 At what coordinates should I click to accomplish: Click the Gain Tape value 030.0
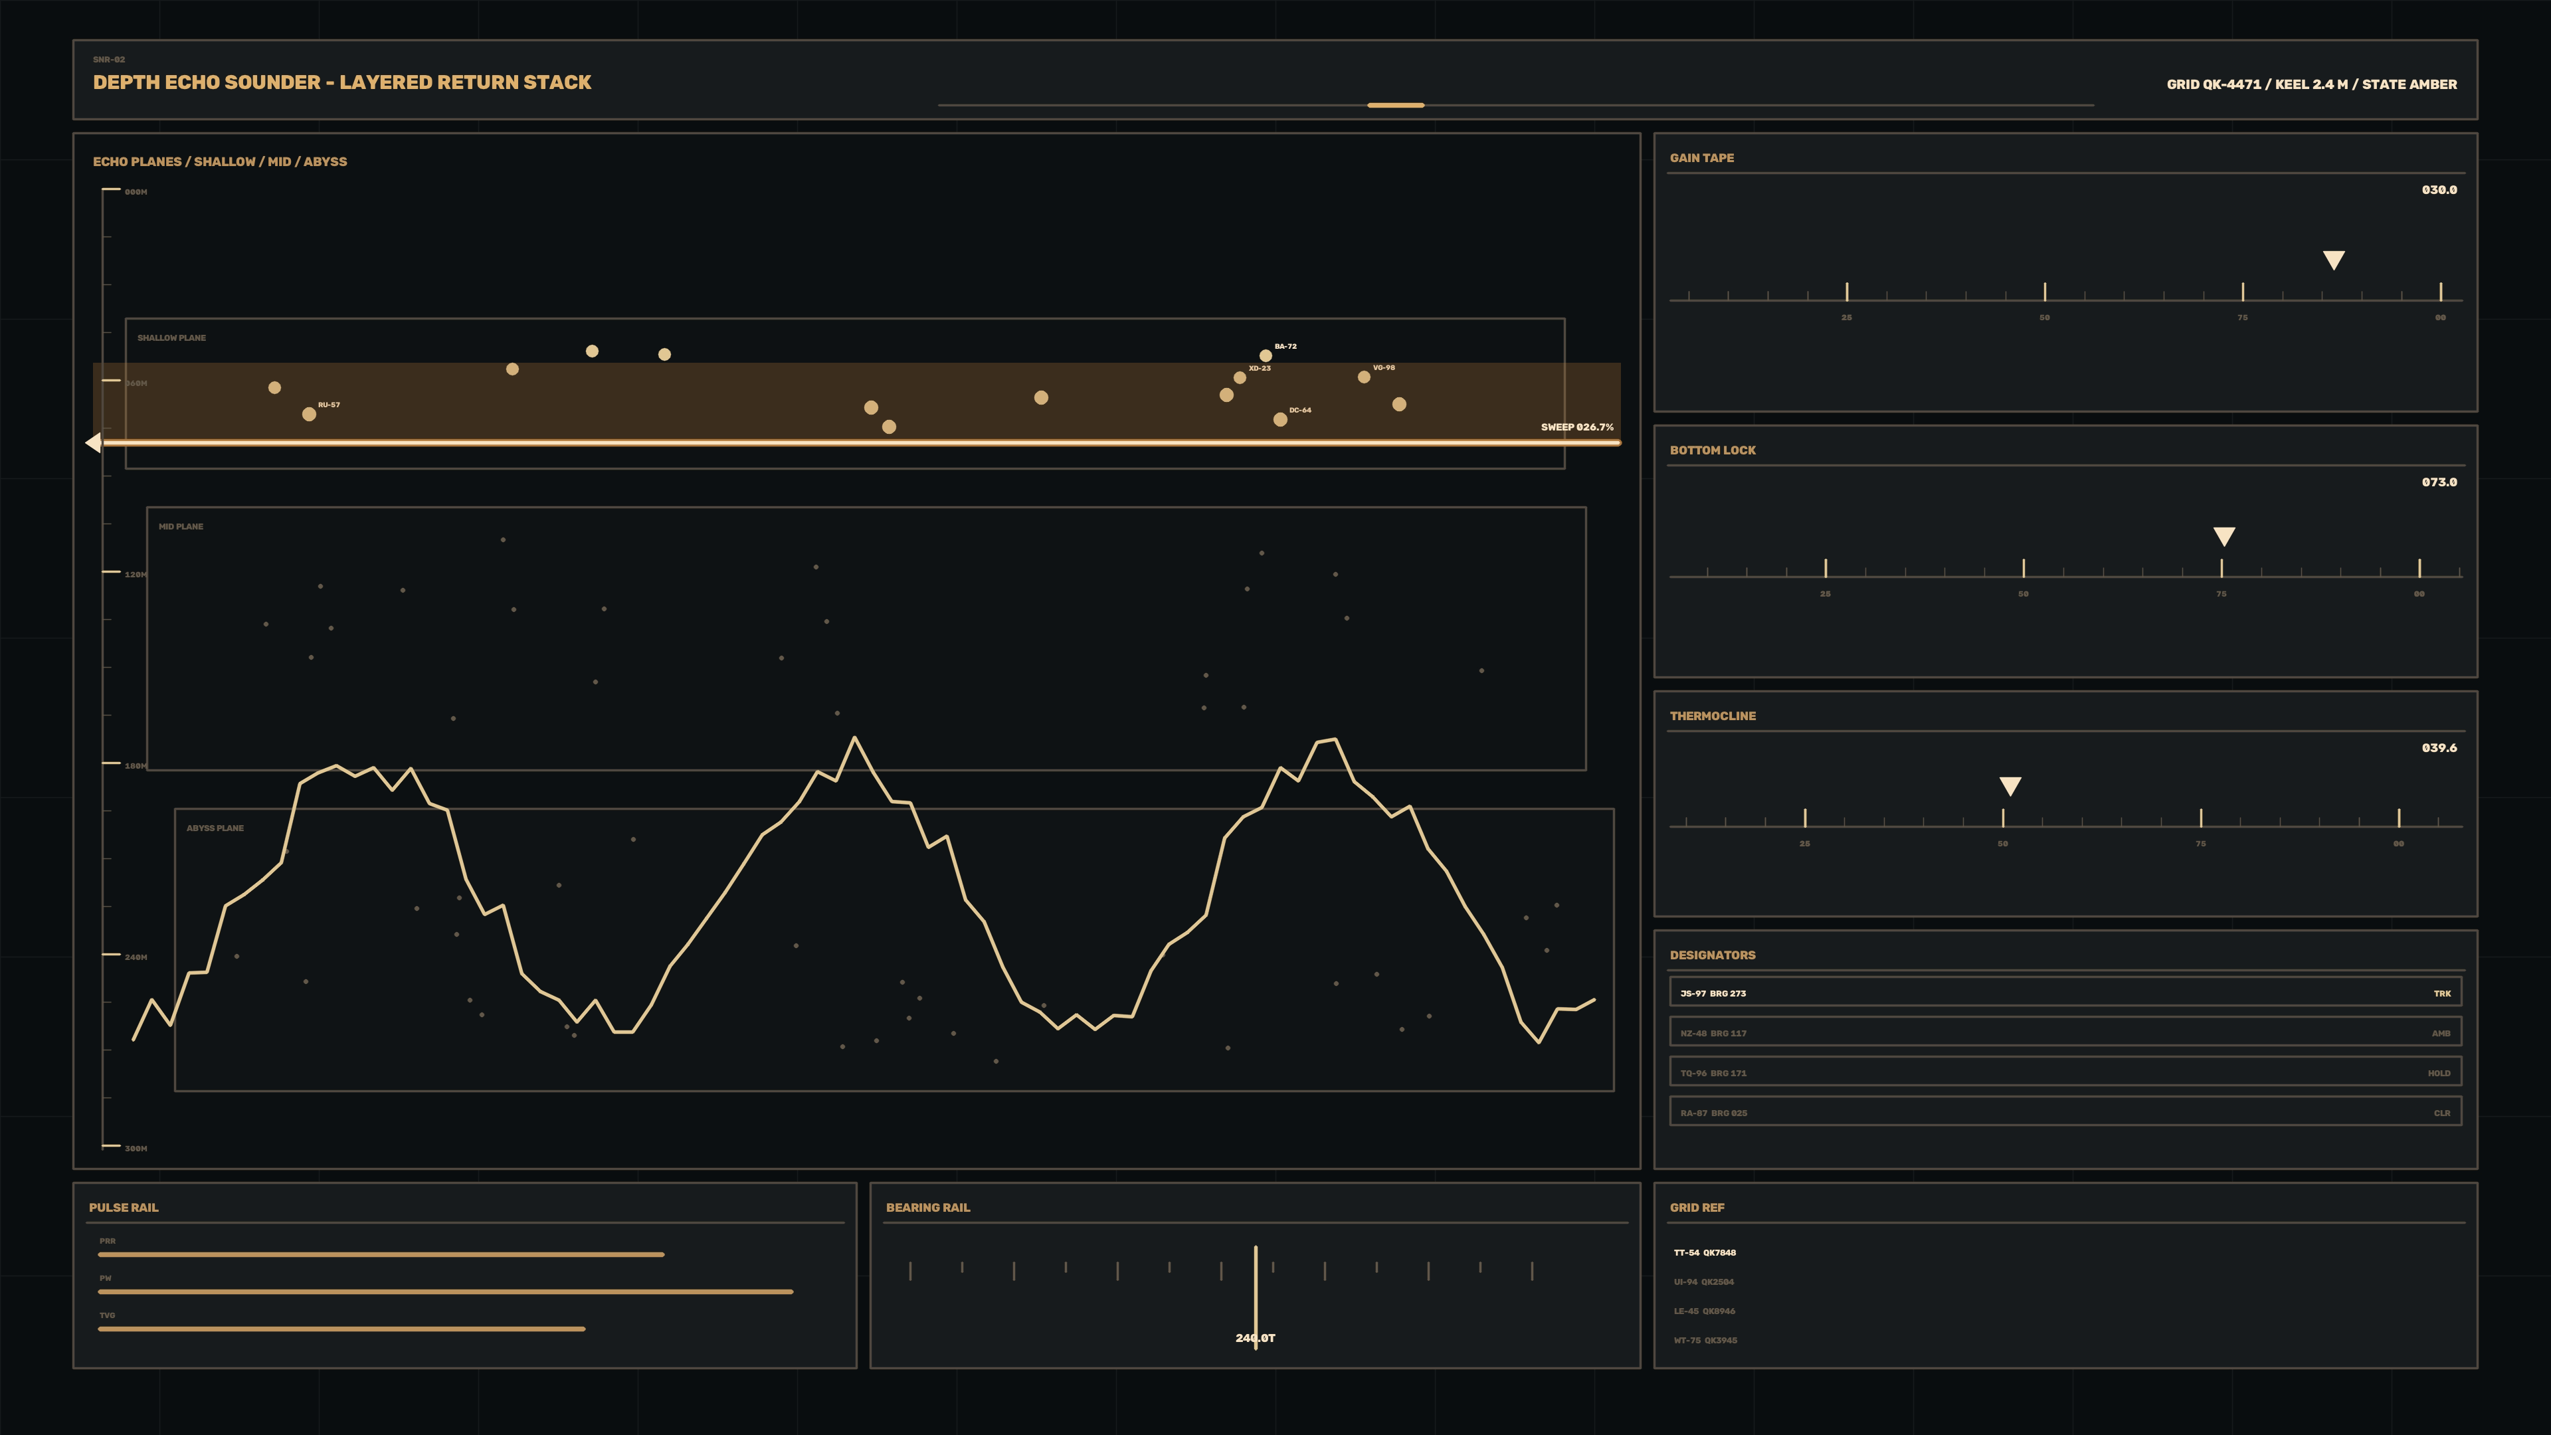point(2439,190)
